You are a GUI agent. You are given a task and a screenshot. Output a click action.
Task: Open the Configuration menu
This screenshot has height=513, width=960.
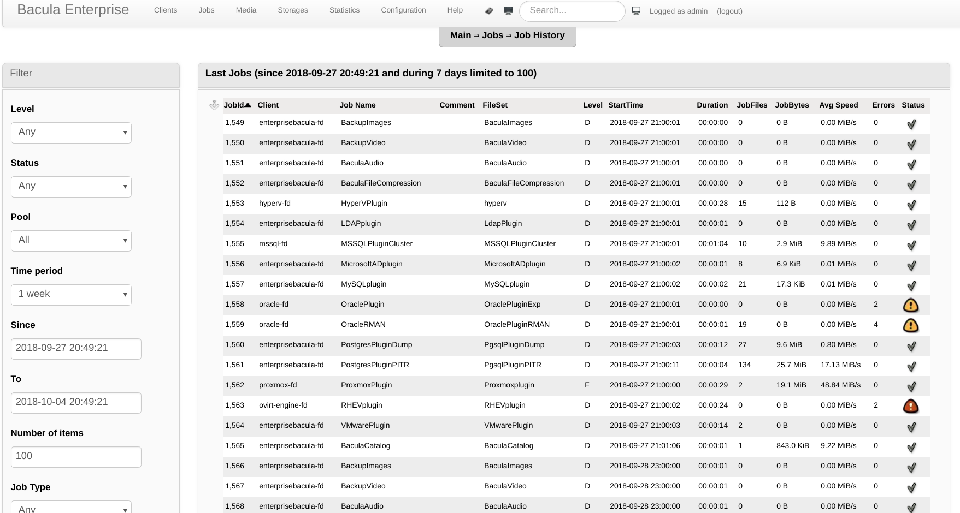tap(403, 10)
